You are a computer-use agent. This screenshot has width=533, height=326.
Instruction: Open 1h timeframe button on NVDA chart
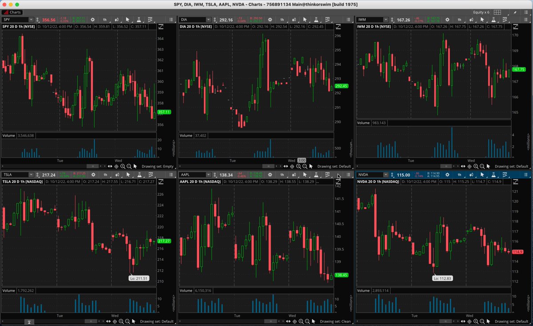point(459,175)
